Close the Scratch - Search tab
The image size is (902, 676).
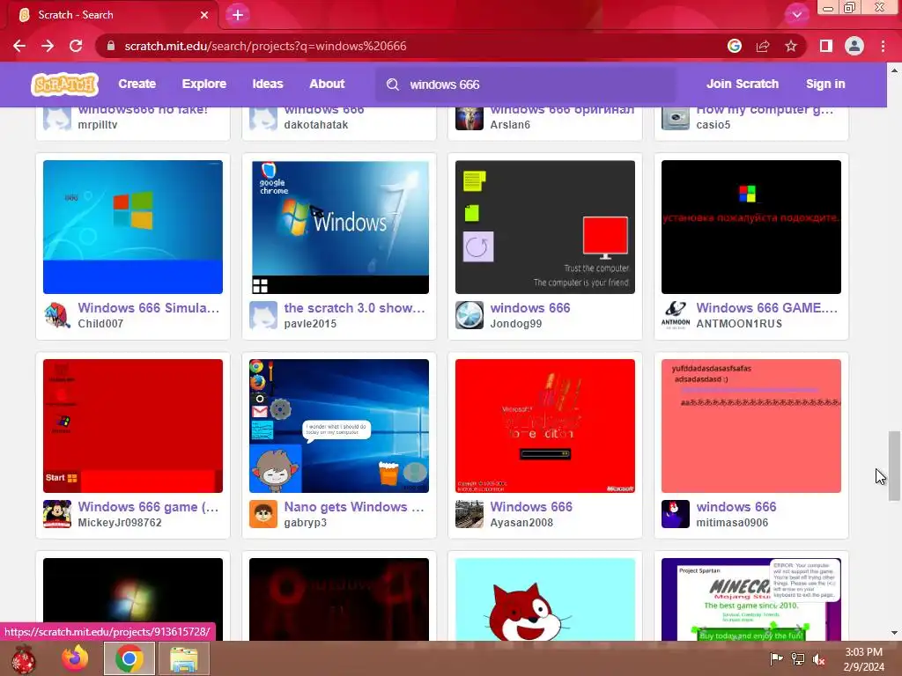(204, 15)
